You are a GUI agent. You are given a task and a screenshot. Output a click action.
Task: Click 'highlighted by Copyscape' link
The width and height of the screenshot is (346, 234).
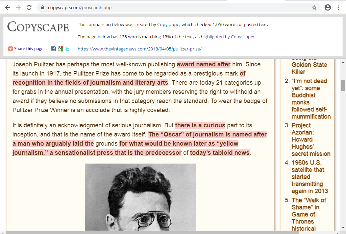[x=227, y=37]
